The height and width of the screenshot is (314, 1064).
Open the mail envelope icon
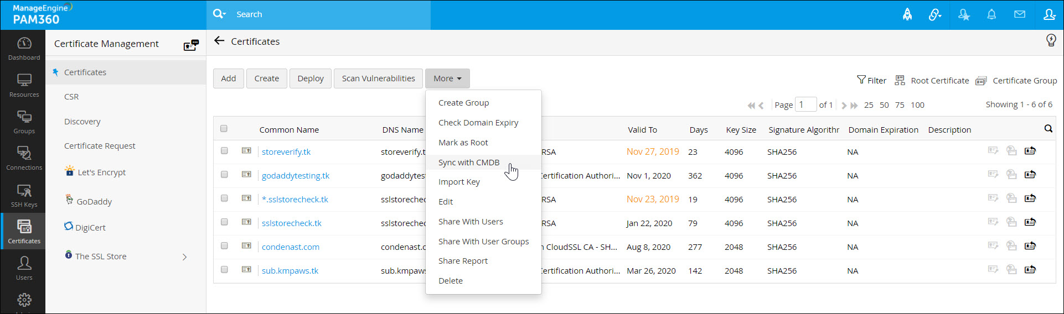tap(1020, 14)
